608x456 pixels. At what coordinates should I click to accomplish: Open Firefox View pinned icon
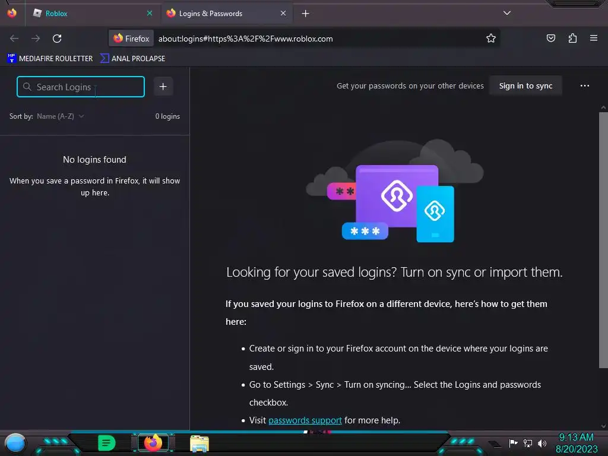tap(12, 13)
